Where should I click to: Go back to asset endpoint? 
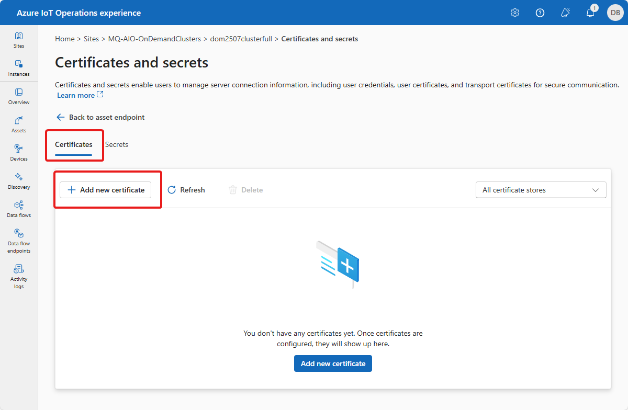100,117
